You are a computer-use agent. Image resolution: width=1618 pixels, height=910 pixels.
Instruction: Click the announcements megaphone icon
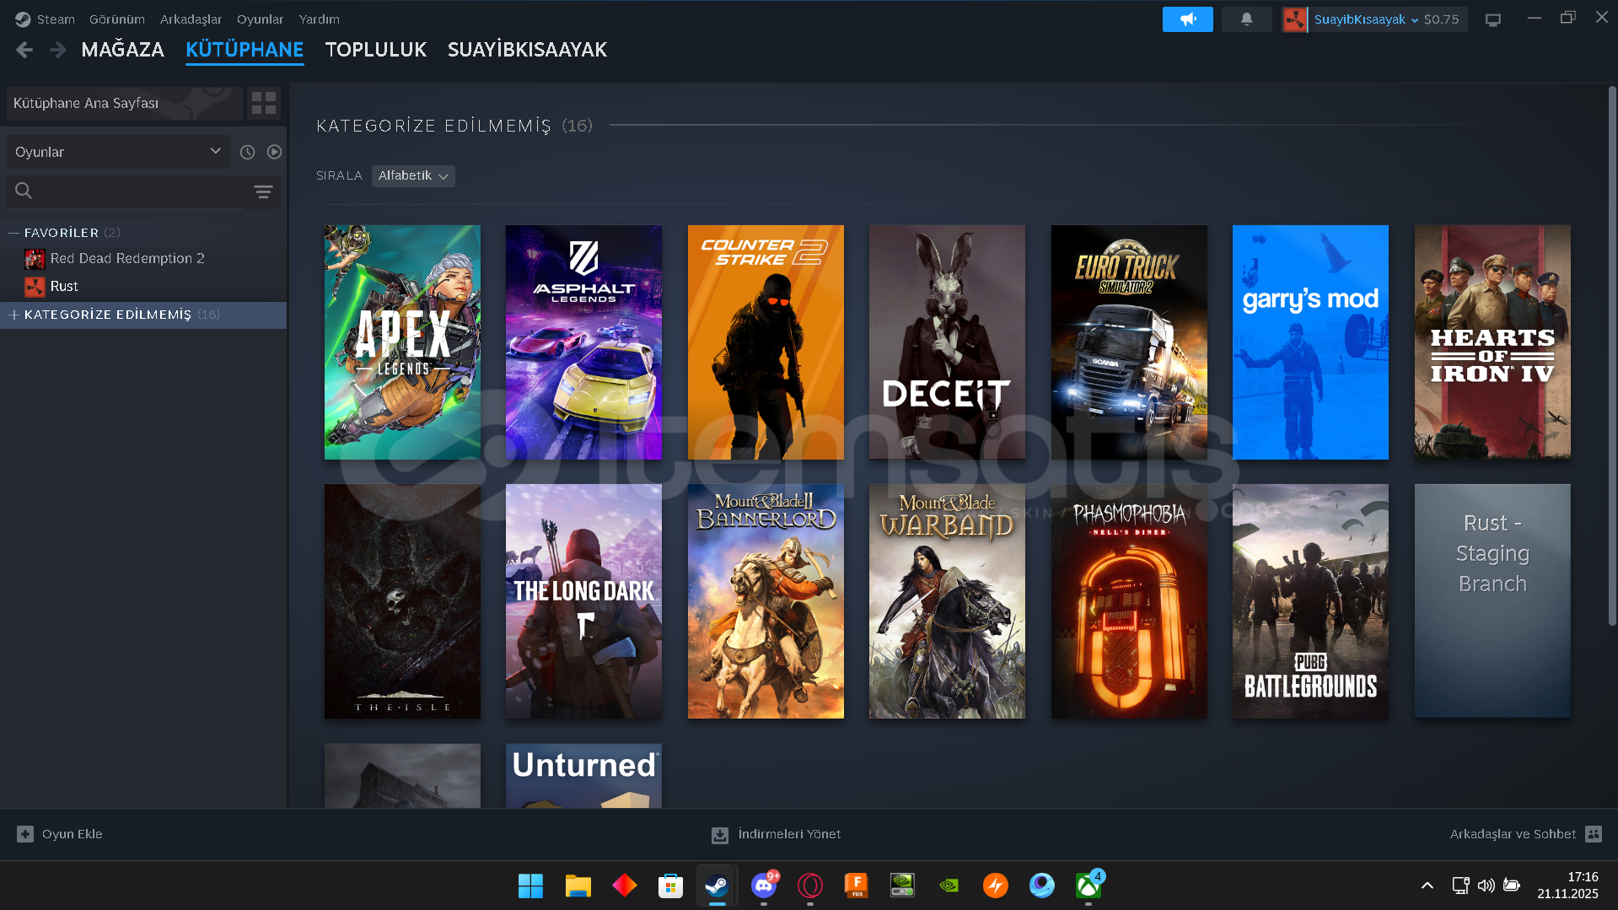pyautogui.click(x=1187, y=19)
